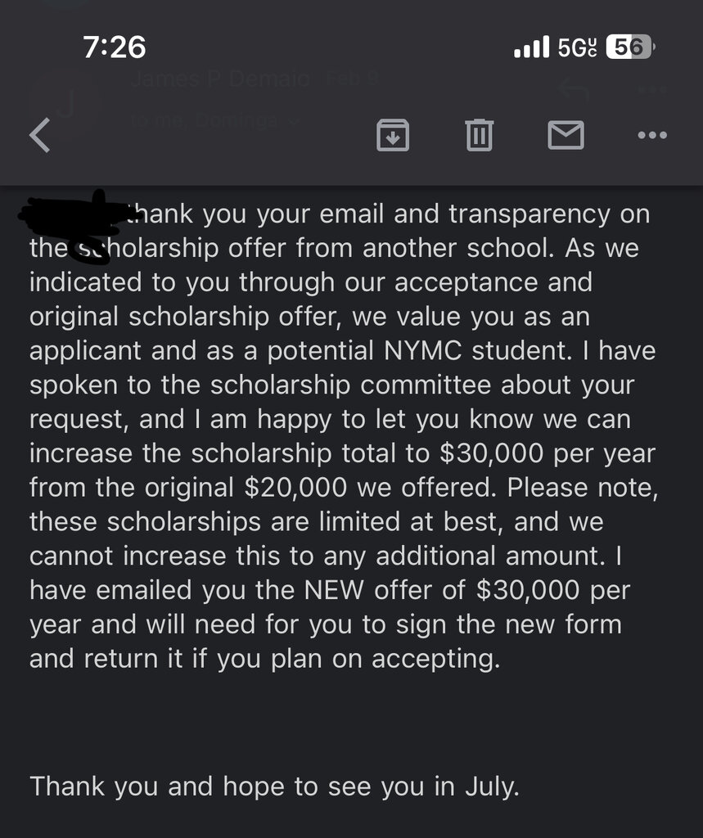Viewport: 703px width, 838px height.
Task: Tap the faded reply arrow behind the toolbar
Action: click(x=575, y=91)
